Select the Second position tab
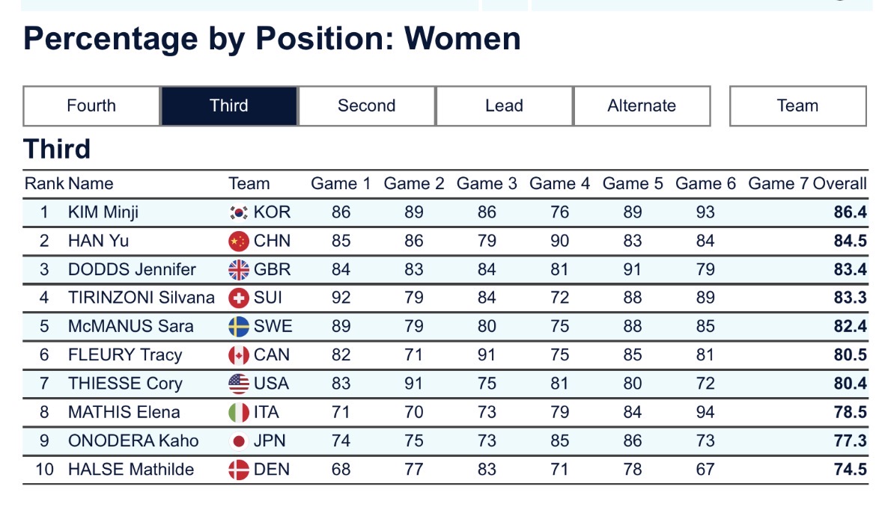 coord(366,106)
